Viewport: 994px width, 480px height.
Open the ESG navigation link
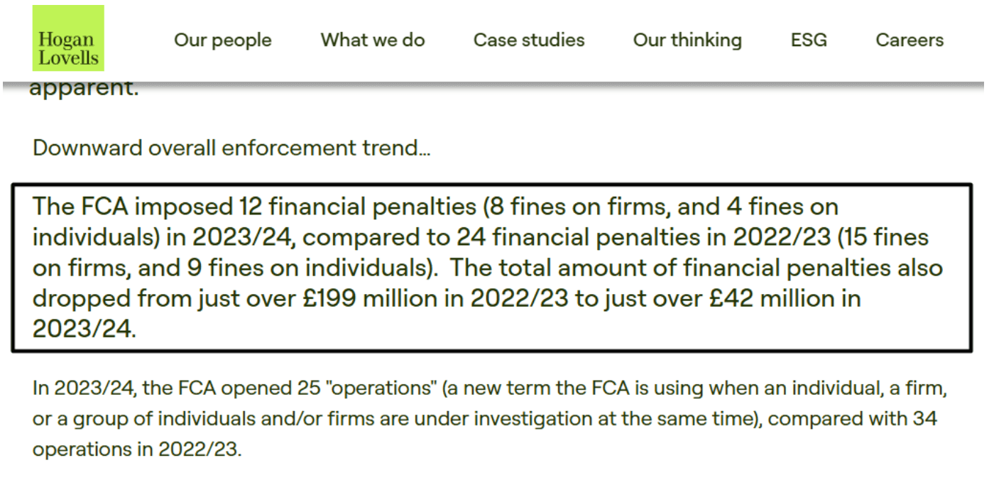point(809,40)
